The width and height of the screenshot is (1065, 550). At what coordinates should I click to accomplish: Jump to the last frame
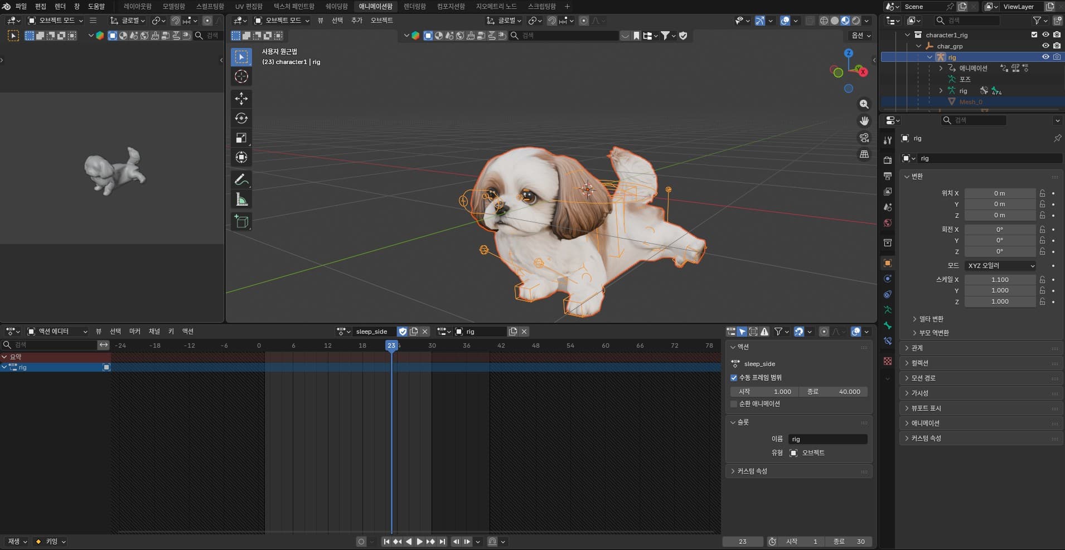[442, 542]
